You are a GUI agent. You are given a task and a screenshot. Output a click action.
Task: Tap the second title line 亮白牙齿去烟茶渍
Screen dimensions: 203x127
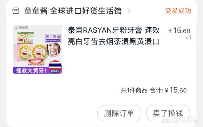(114, 42)
